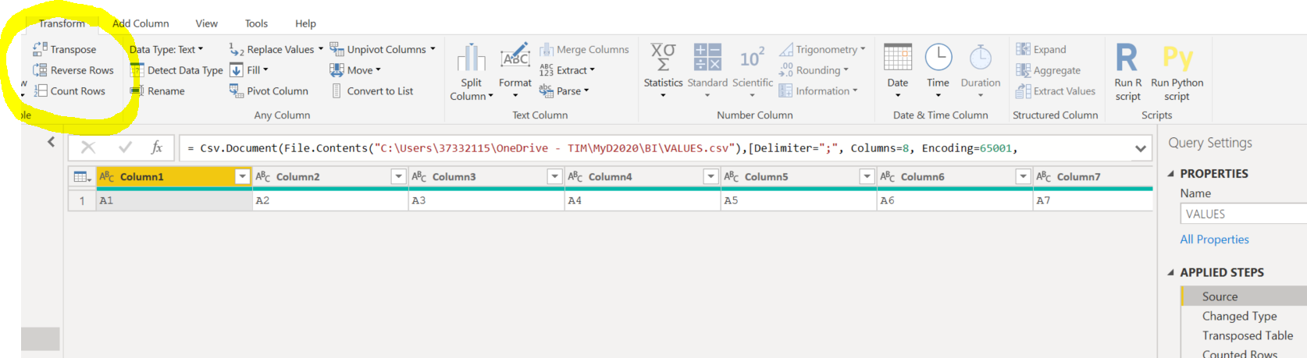The height and width of the screenshot is (358, 1307).
Task: Select cell A4 in Column4
Action: pyautogui.click(x=643, y=200)
